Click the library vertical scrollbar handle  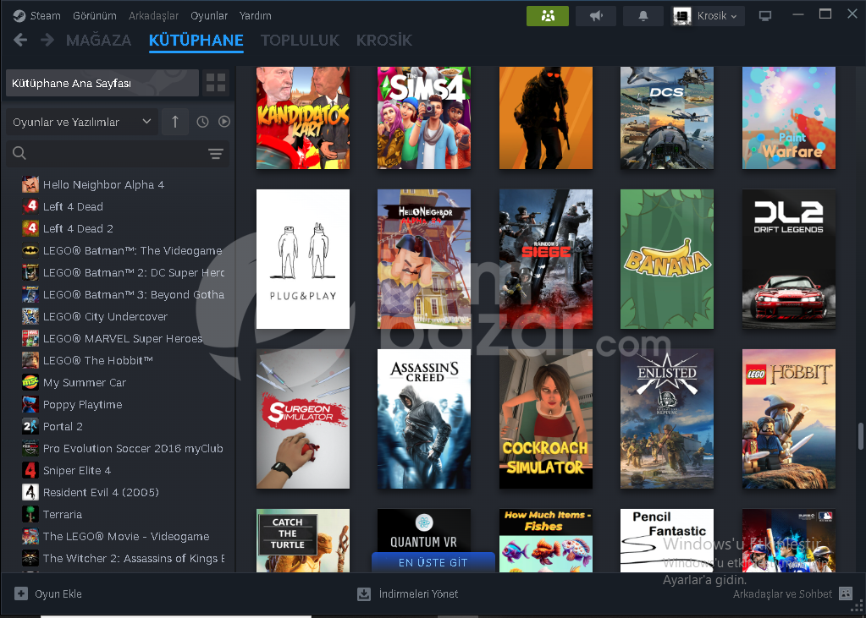[x=860, y=436]
